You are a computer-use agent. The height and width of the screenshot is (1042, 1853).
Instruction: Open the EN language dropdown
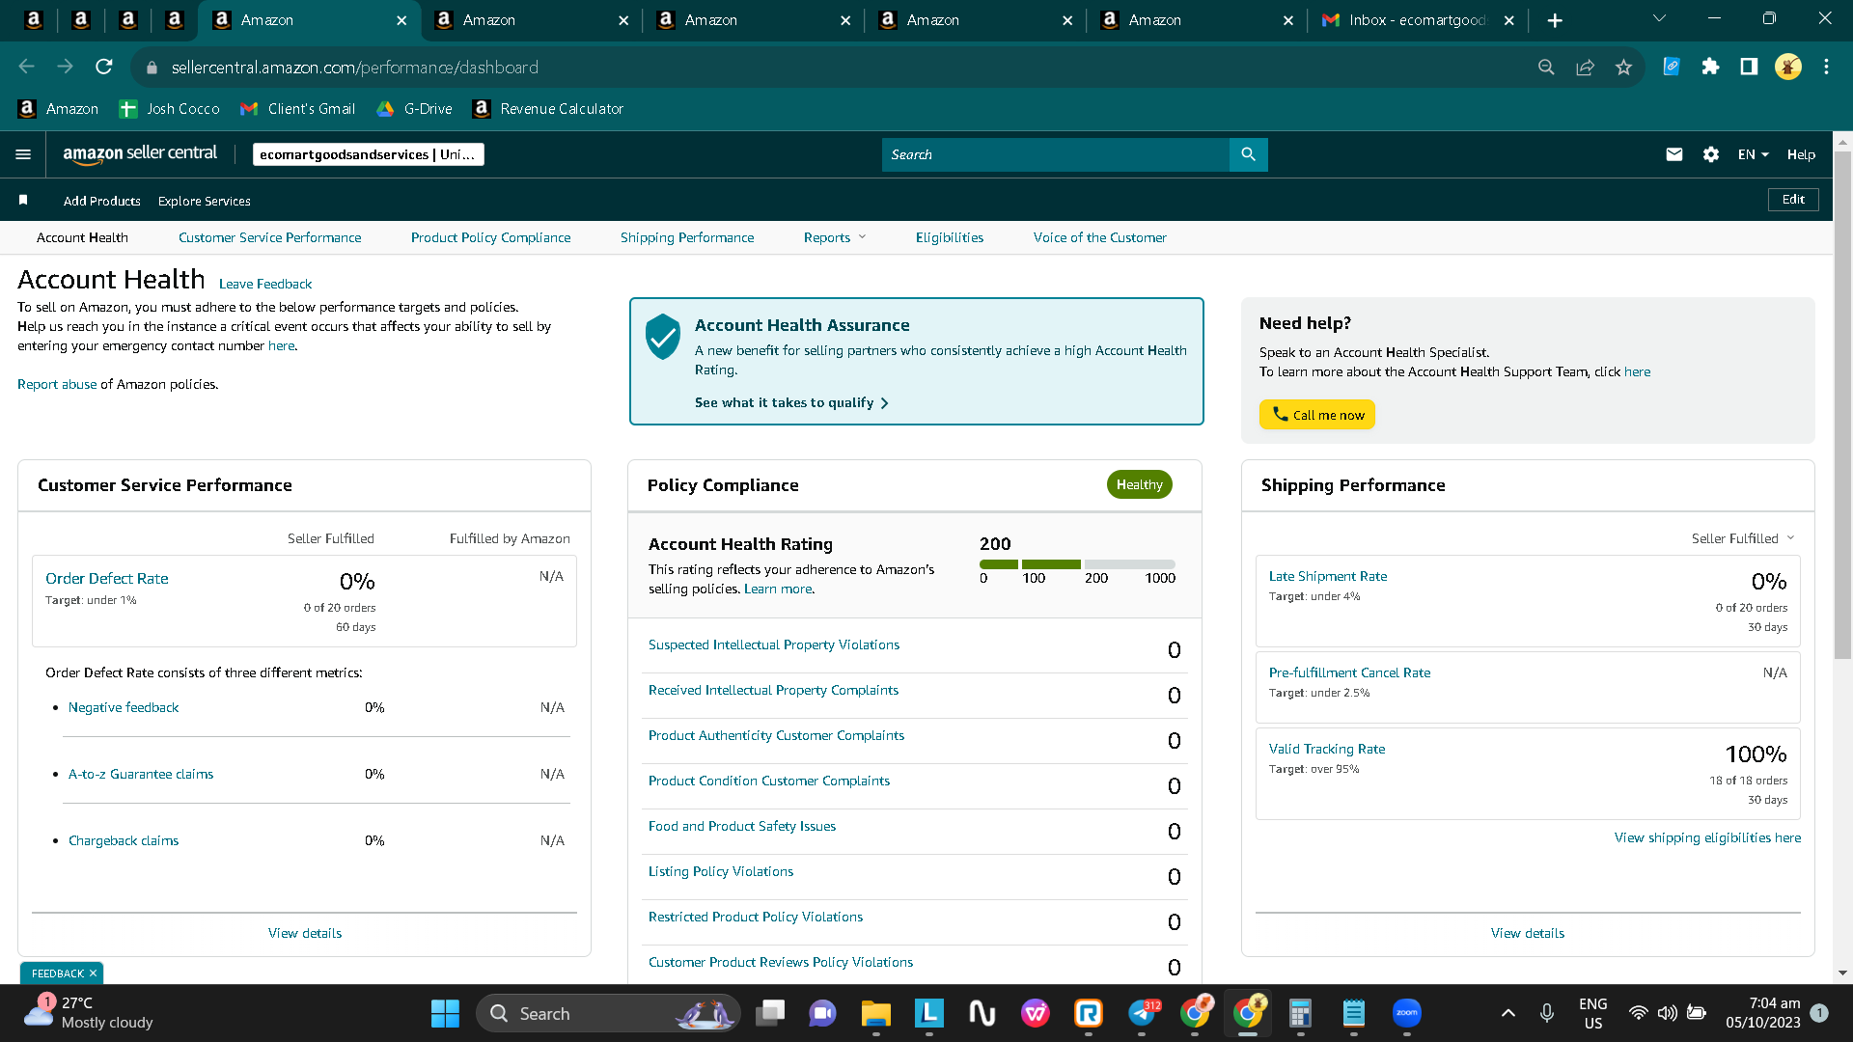pos(1753,154)
